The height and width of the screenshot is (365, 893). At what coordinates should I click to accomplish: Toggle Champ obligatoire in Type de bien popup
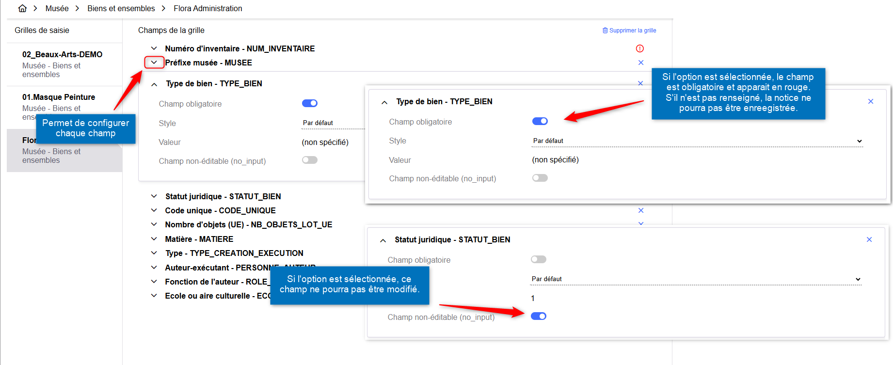pos(540,121)
